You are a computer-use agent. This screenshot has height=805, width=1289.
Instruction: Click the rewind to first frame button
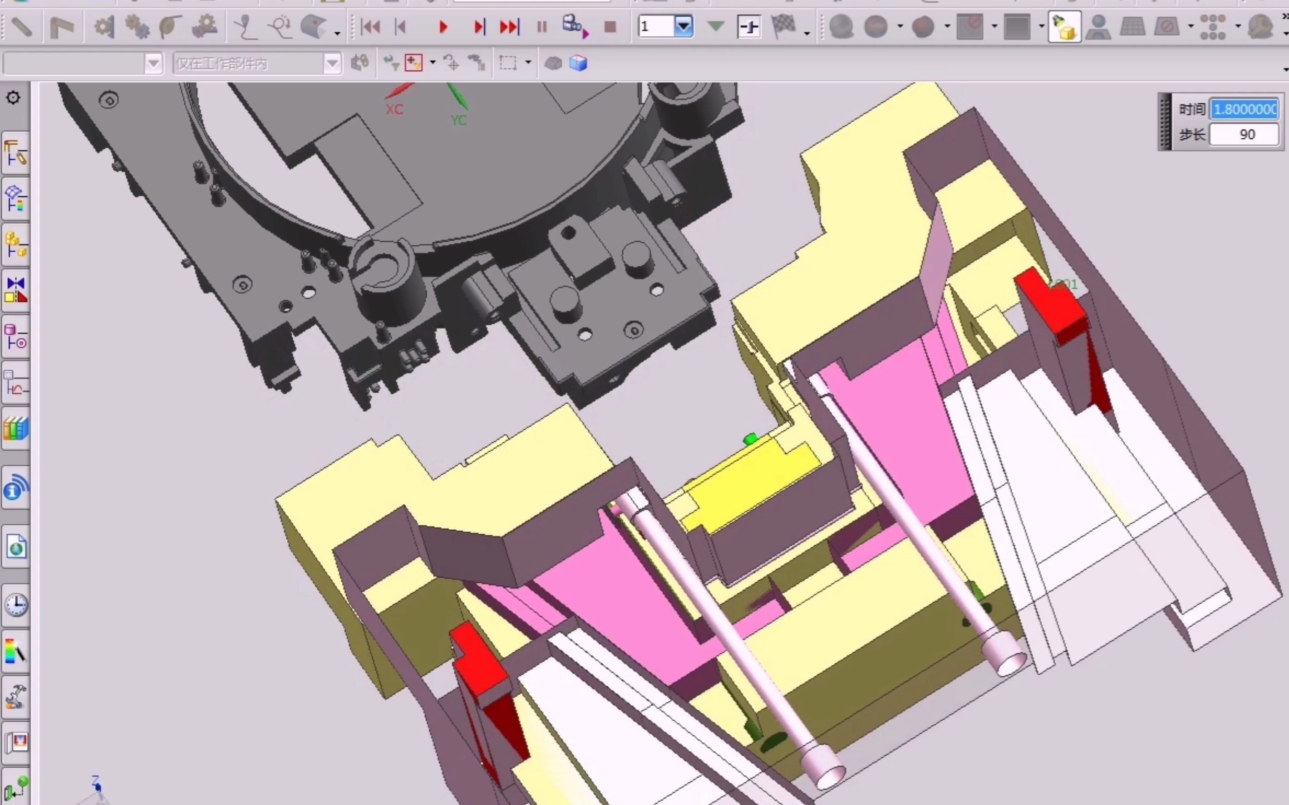(371, 27)
